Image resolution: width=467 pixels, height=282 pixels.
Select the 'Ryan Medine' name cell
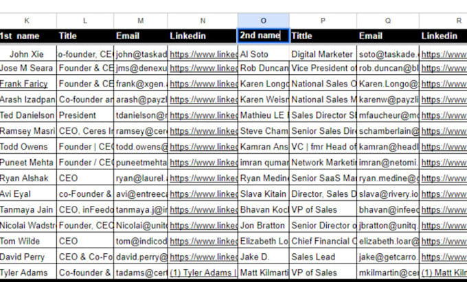tap(263, 178)
